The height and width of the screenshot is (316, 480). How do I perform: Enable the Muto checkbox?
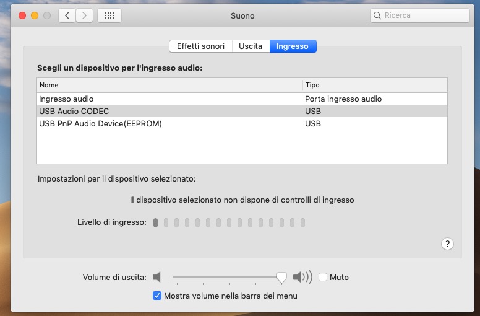323,277
